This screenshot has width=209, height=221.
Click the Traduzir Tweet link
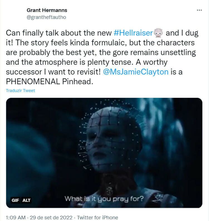(21, 91)
